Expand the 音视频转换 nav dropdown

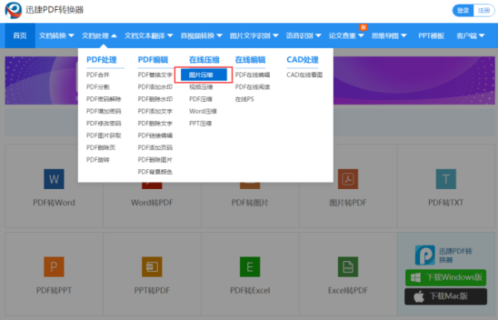(202, 36)
